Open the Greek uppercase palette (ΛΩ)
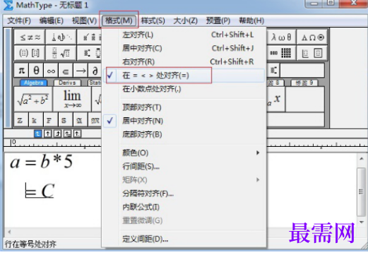Image resolution: width=368 pixels, height=255 pixels. (x=312, y=37)
